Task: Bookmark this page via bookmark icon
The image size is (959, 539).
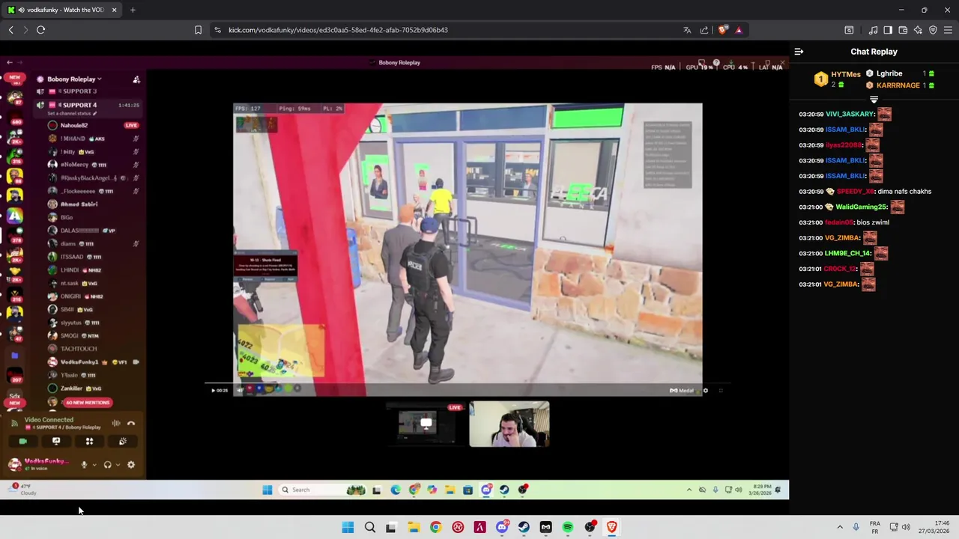Action: point(198,30)
